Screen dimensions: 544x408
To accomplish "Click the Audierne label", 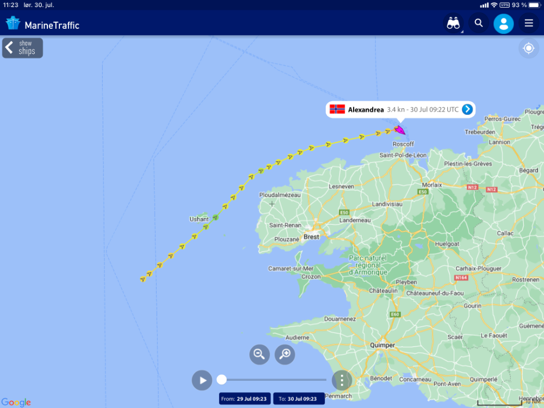I will [297, 337].
